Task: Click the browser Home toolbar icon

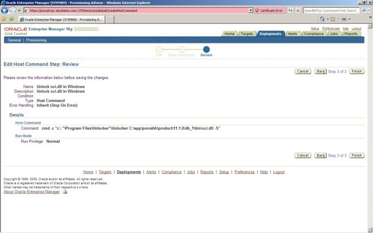Action: point(323,19)
